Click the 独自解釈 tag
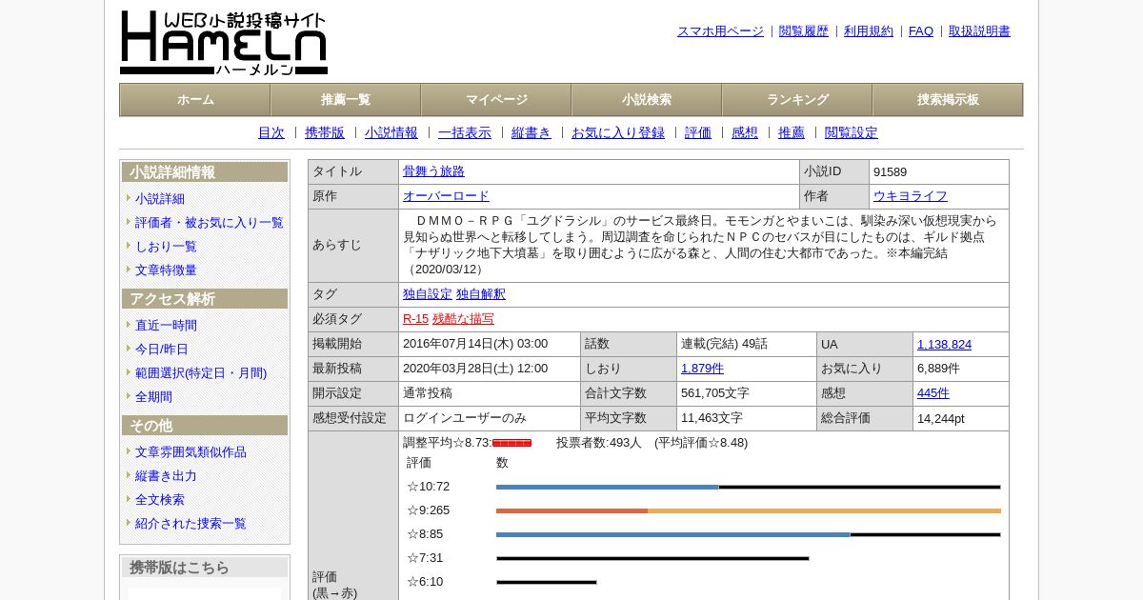The width and height of the screenshot is (1143, 600). click(x=481, y=294)
